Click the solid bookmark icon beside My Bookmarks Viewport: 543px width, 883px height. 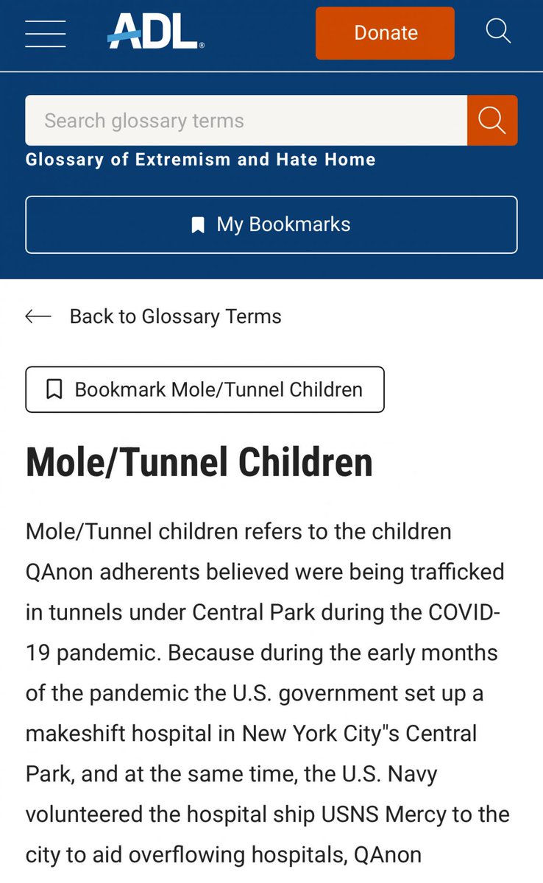[198, 225]
